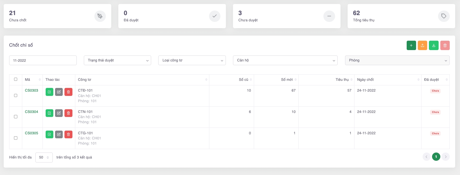Delete reading CS0303 with red trash icon

click(x=68, y=92)
